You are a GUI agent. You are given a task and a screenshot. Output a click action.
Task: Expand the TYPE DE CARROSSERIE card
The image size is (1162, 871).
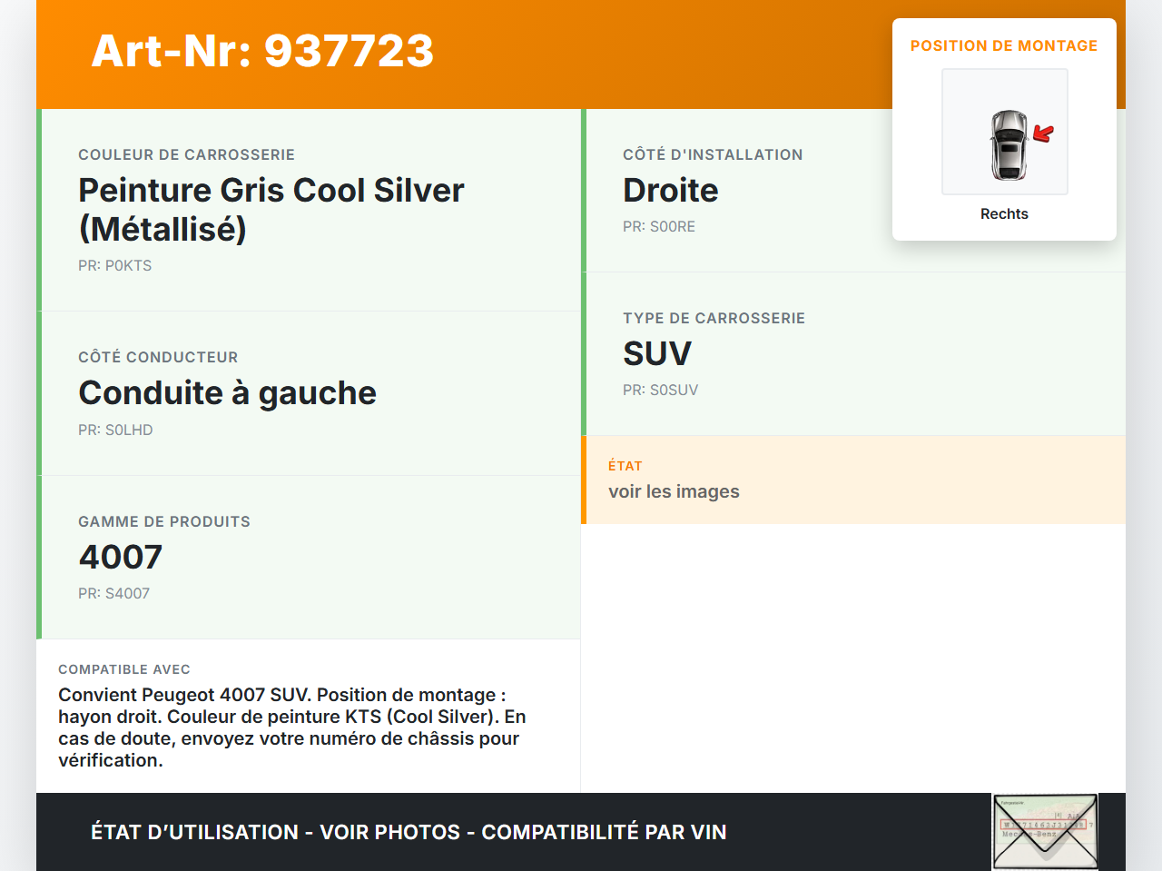[714, 318]
